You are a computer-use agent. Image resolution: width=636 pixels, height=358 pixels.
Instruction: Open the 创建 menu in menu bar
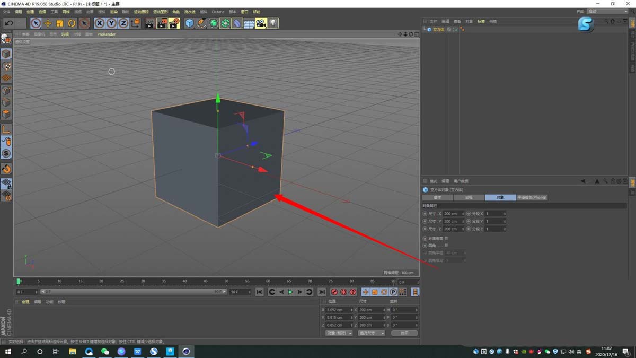pyautogui.click(x=30, y=12)
